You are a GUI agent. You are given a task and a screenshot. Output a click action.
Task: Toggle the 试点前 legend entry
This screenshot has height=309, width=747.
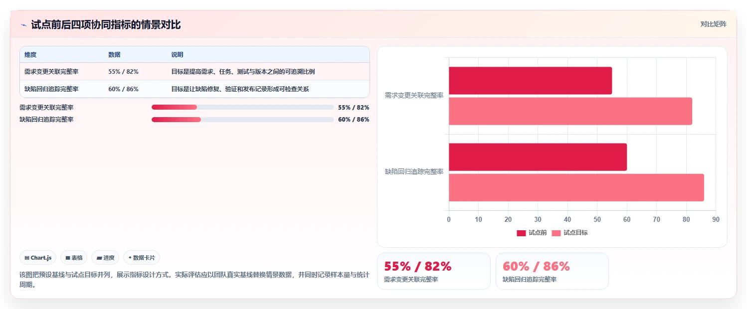[532, 233]
